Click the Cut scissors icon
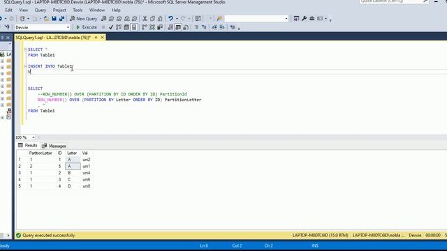The height and width of the screenshot is (251, 447). [145, 19]
